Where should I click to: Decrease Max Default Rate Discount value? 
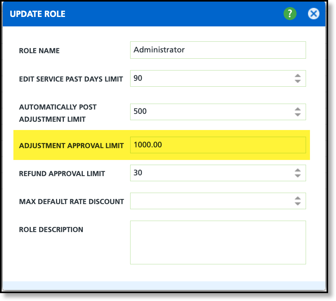pyautogui.click(x=298, y=204)
